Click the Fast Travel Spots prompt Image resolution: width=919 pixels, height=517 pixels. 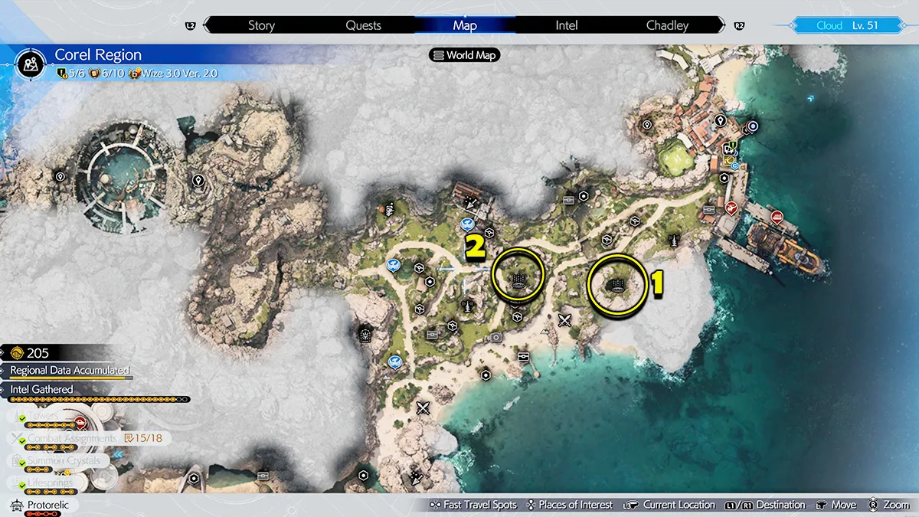coord(474,505)
